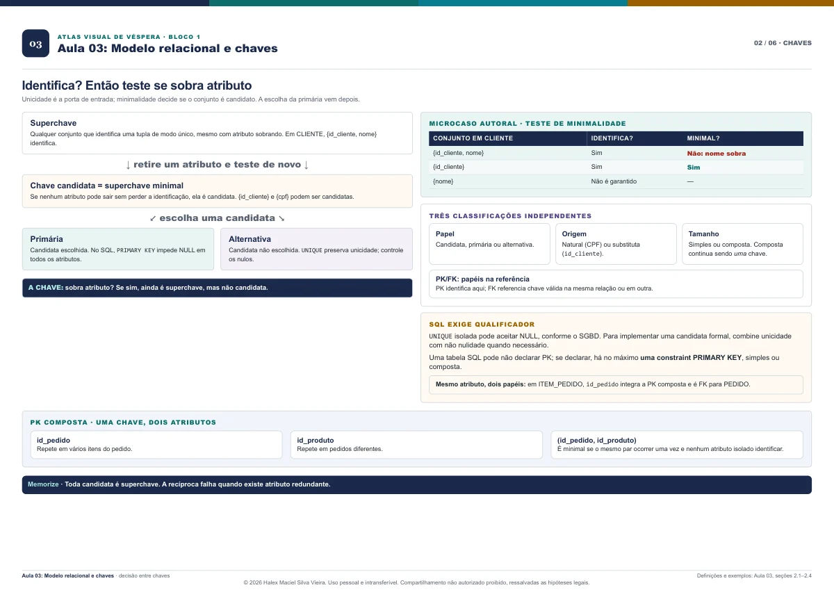Image resolution: width=834 pixels, height=590 pixels.
Task: Click the "Alternativa" card heading
Action: (x=250, y=239)
